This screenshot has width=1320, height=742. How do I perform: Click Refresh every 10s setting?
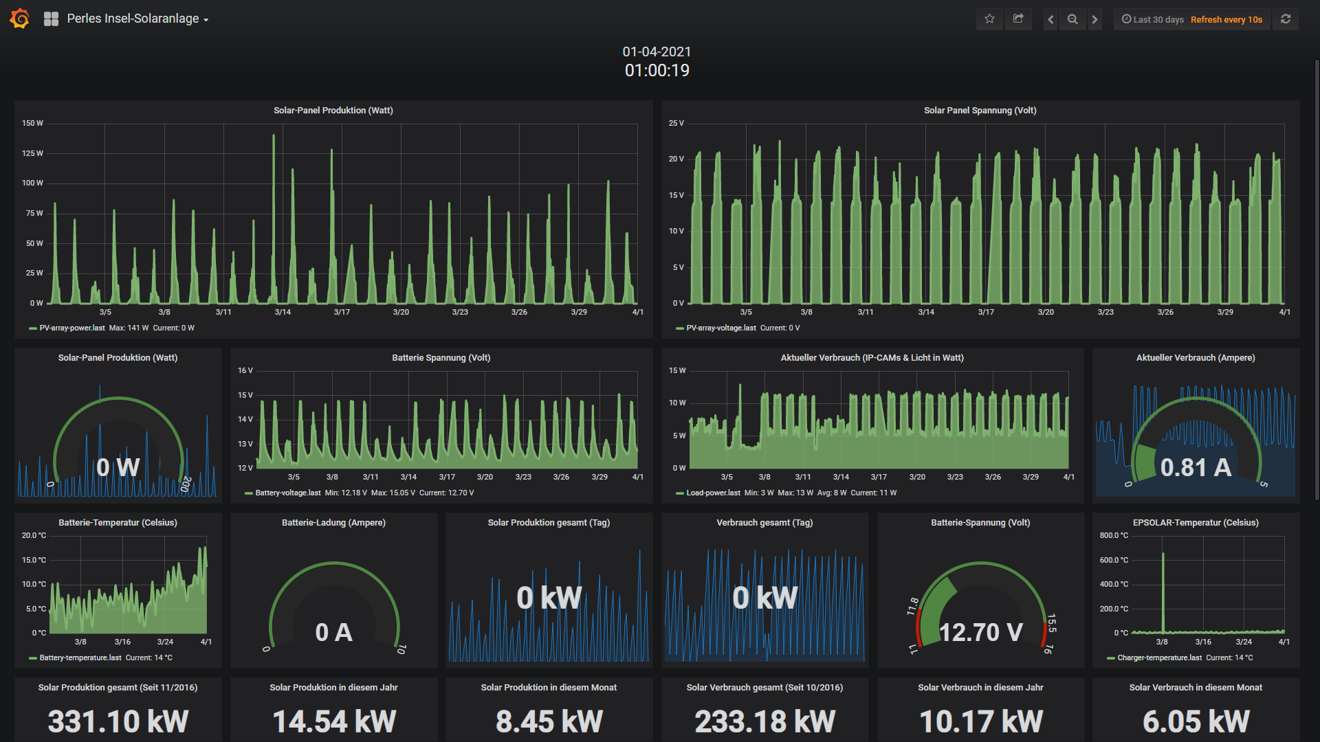(x=1226, y=19)
